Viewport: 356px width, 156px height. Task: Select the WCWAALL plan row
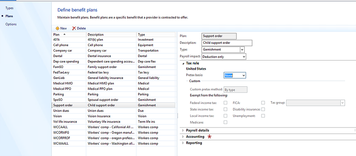pyautogui.click(x=114, y=143)
